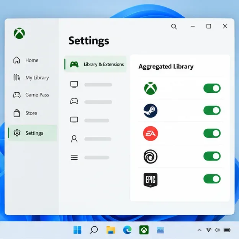Image resolution: width=239 pixels, height=239 pixels.
Task: Click the Xbox logo in the sidebar
Action: click(20, 33)
